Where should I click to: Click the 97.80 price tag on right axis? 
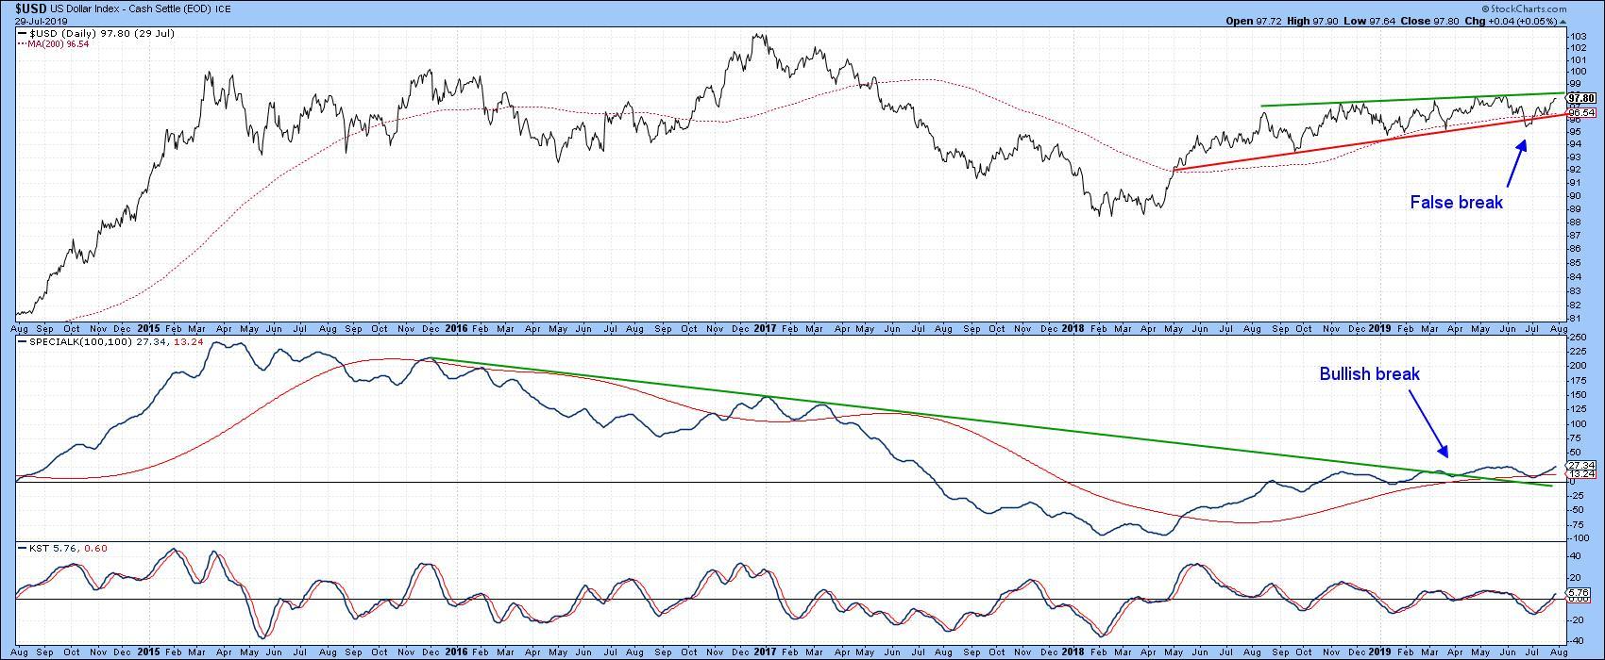click(1580, 98)
